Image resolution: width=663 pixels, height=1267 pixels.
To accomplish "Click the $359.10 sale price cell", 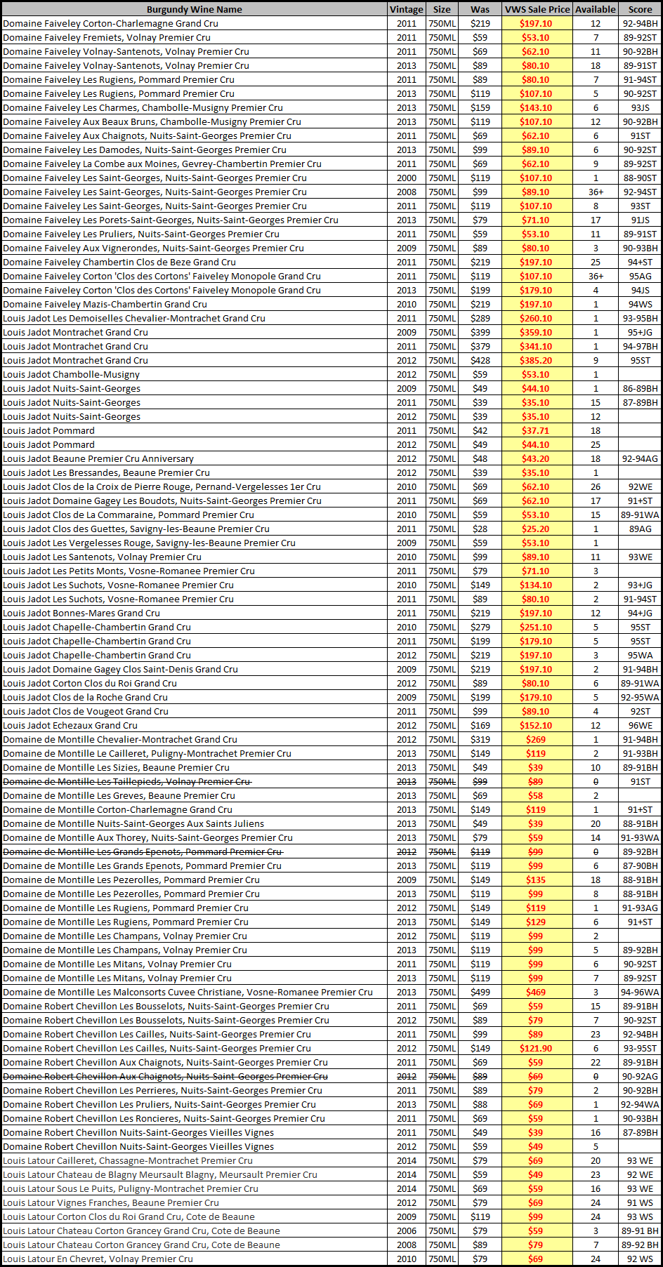I will tap(537, 333).
